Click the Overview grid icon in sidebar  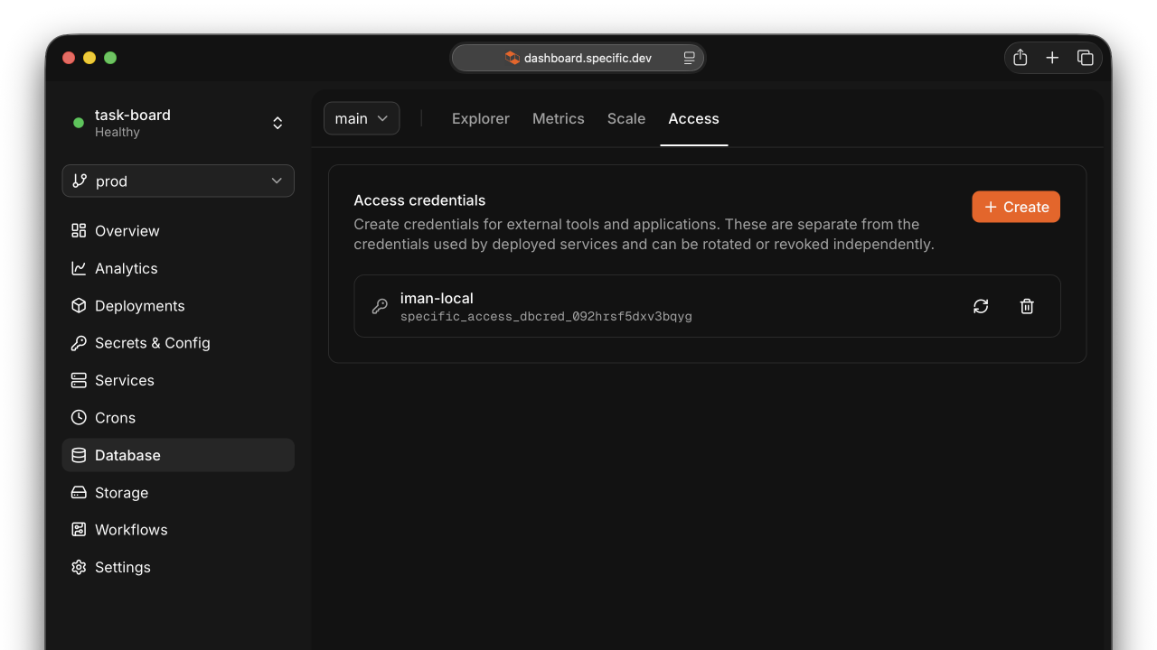tap(79, 230)
